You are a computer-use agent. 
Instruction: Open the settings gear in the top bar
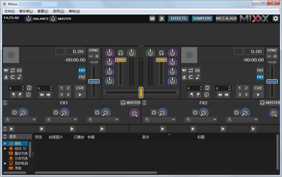[x=275, y=18]
